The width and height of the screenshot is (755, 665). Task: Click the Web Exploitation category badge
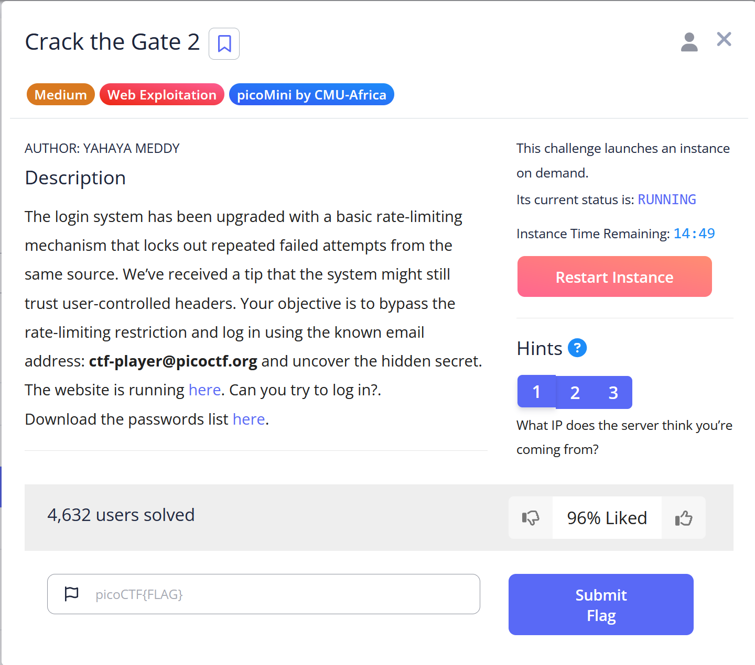coord(161,94)
